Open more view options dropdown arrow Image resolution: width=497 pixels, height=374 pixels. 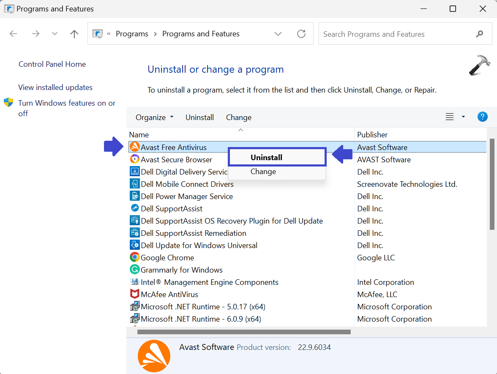click(463, 117)
